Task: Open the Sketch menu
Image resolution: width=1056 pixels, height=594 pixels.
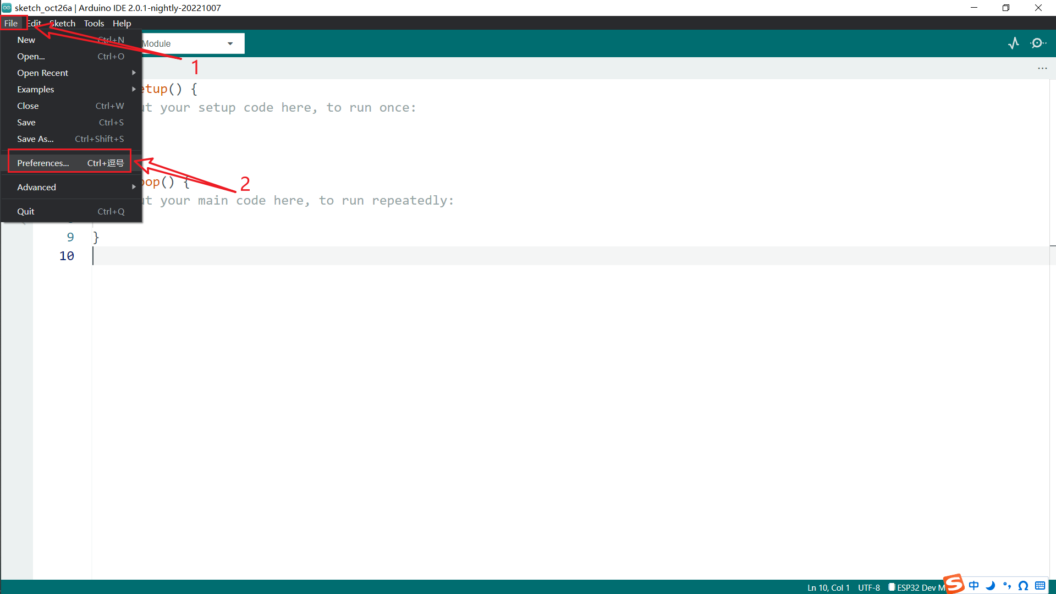Action: click(62, 23)
